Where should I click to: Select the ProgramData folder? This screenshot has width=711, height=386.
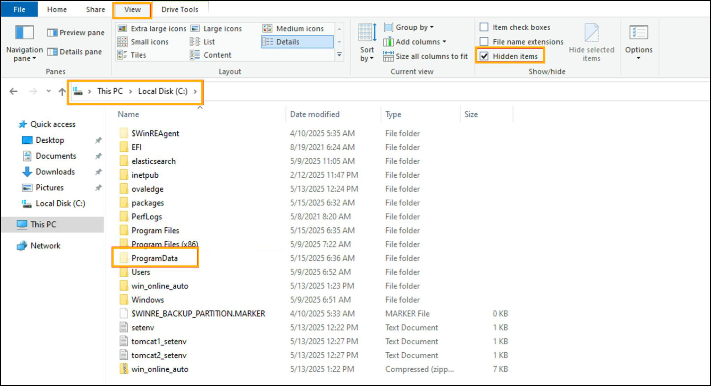154,258
